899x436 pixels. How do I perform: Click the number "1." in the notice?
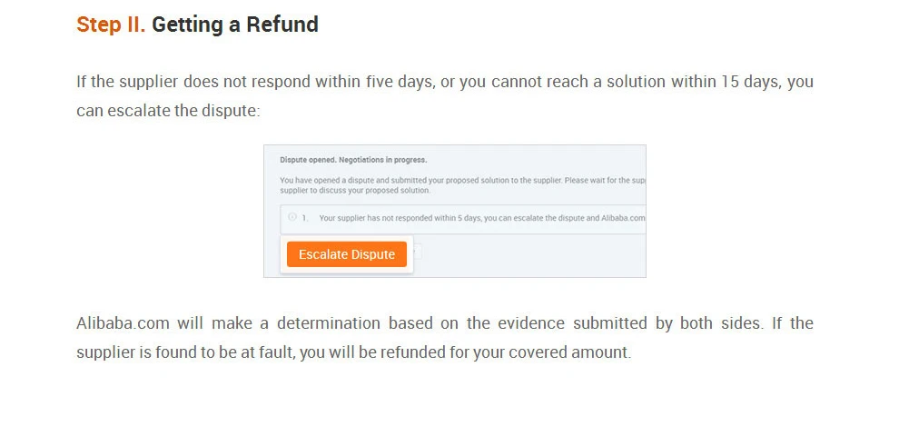coord(305,218)
